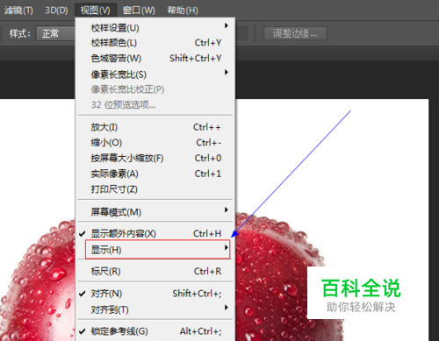Open the 滤镜(T) menu

point(18,11)
